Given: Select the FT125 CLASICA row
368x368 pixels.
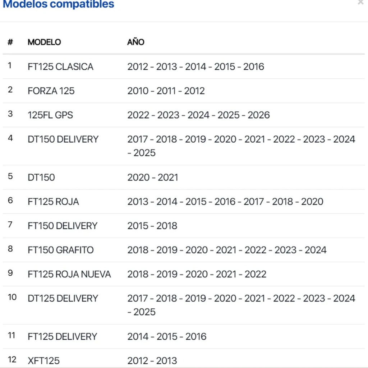Looking at the screenshot, I should [184, 66].
